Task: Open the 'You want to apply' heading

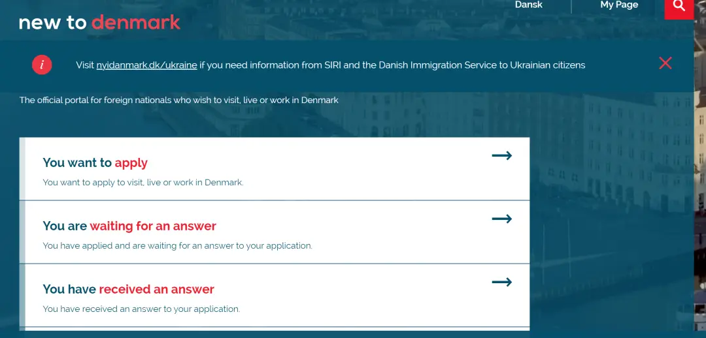Action: click(95, 163)
